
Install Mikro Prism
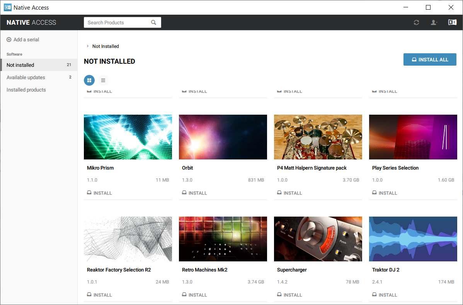pos(99,193)
